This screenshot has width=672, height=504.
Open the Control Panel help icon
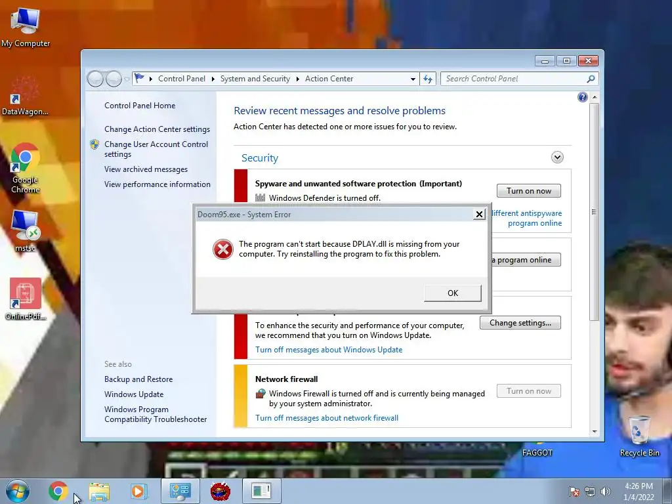coord(583,97)
